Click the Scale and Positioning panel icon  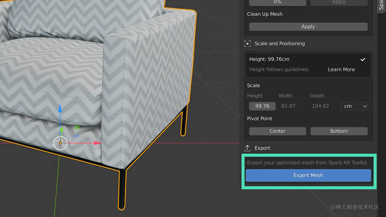(247, 43)
